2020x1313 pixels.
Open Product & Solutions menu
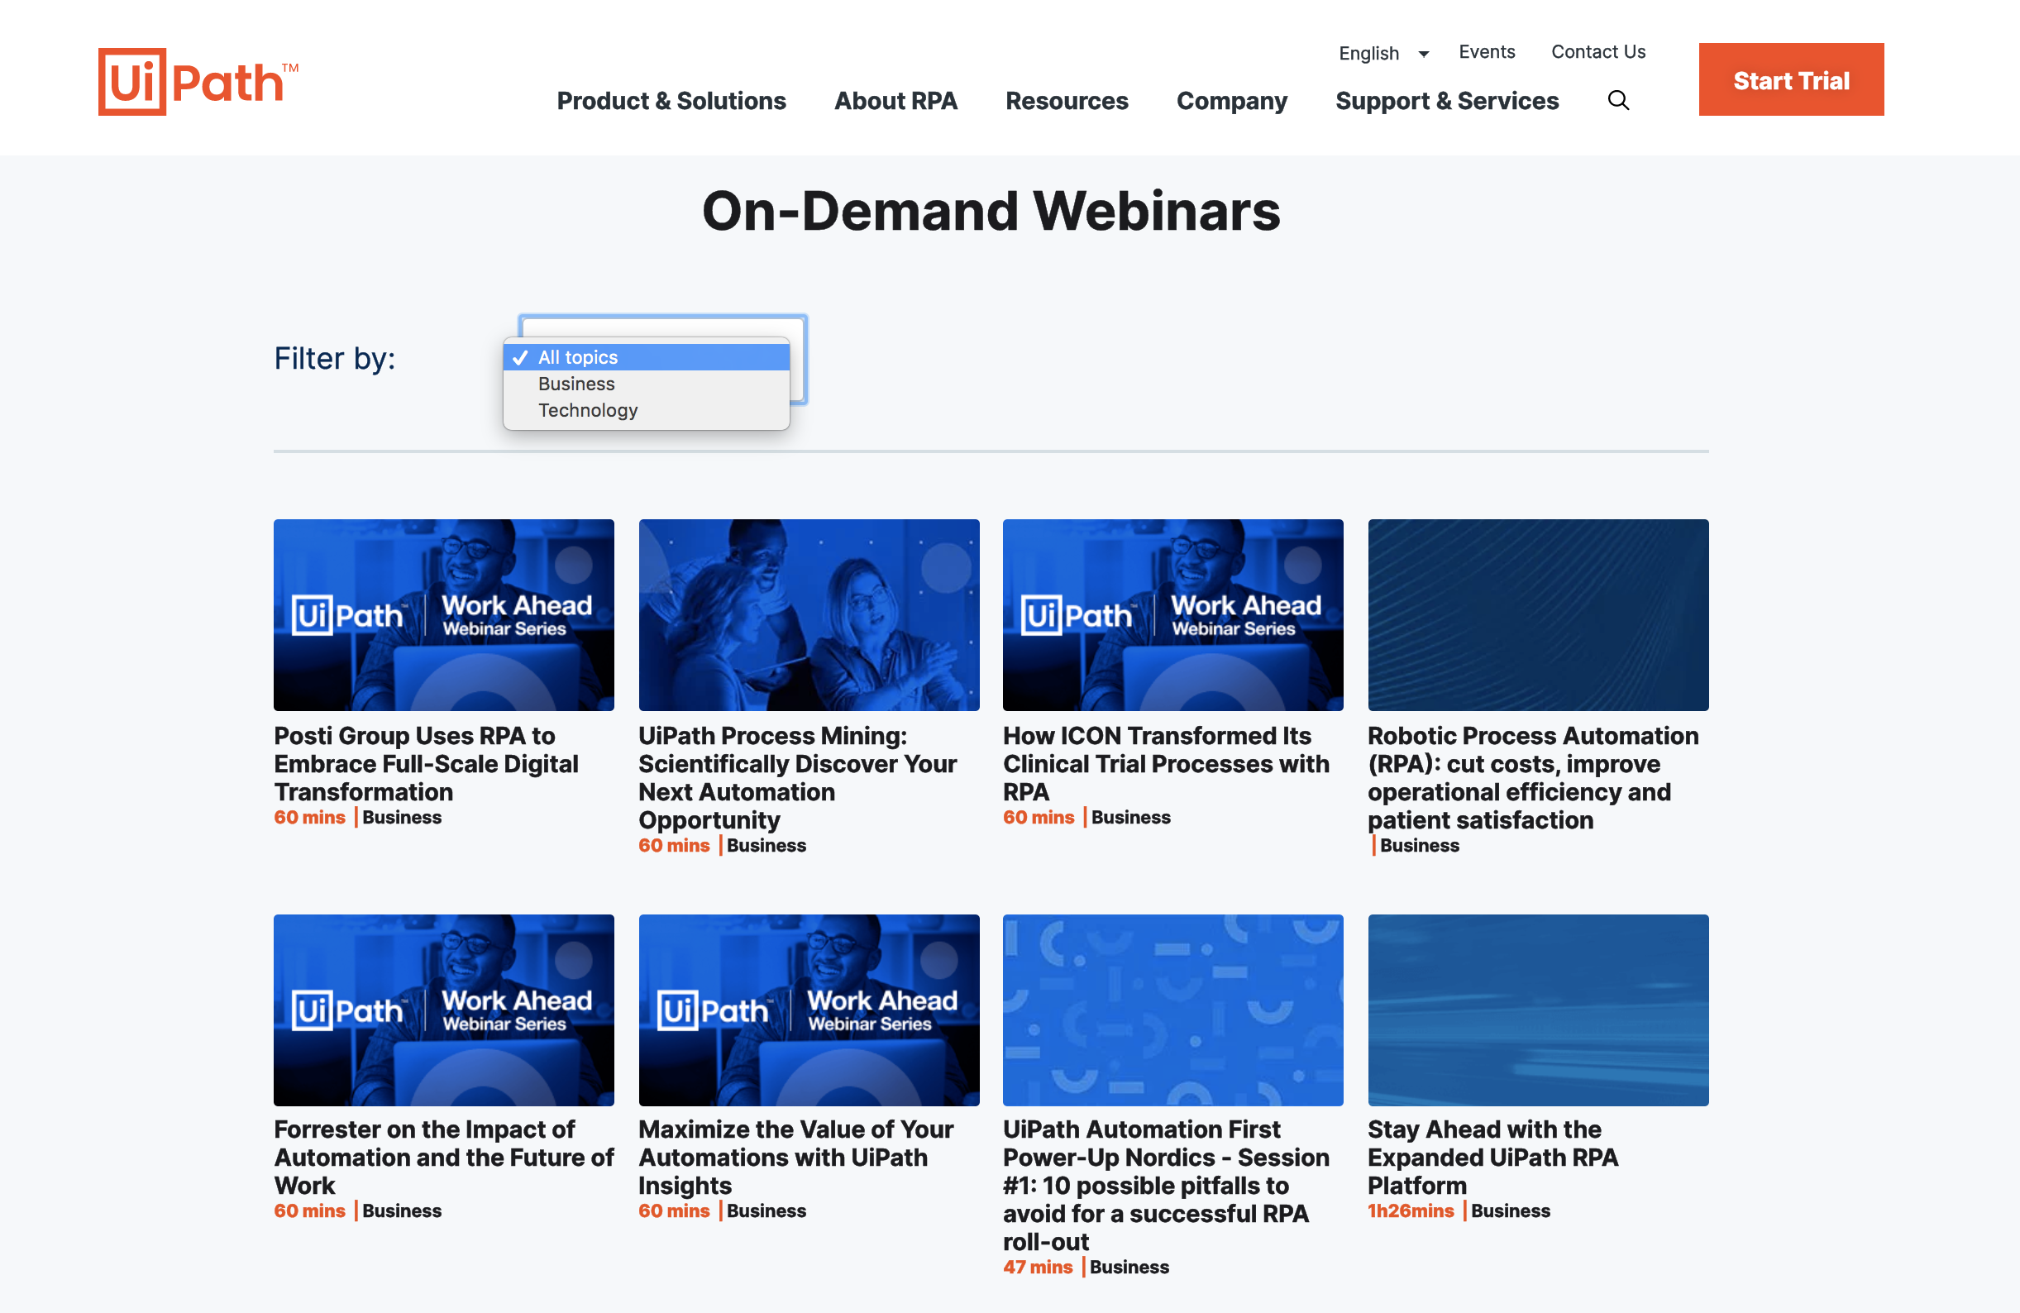pos(671,101)
